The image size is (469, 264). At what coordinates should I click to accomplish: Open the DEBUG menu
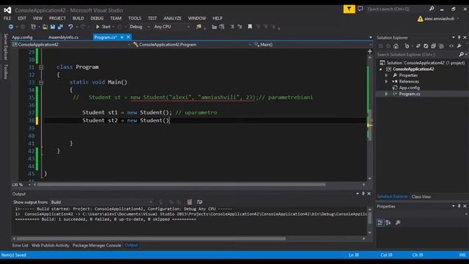(97, 18)
